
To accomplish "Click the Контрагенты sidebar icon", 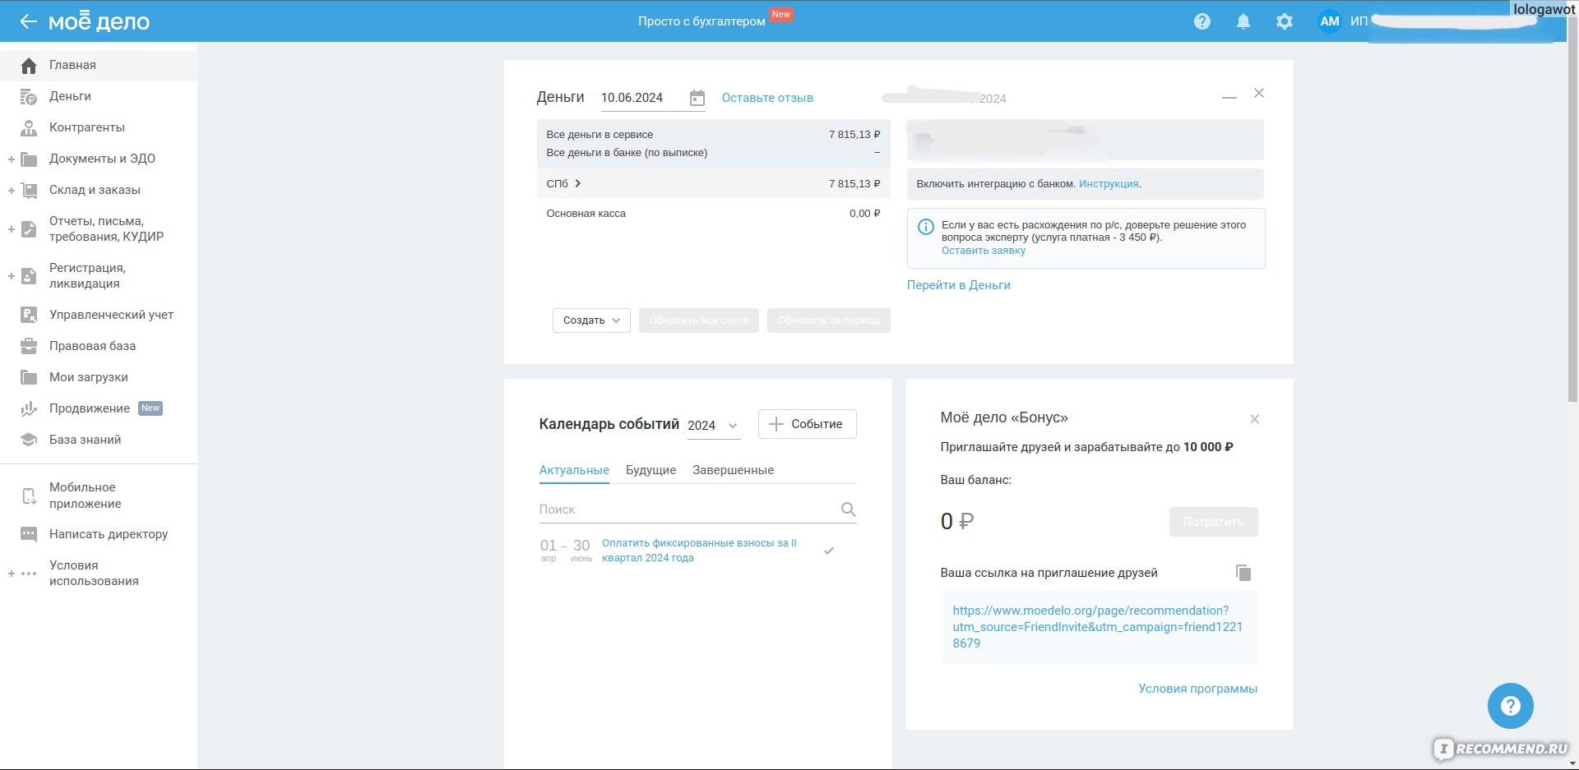I will pyautogui.click(x=29, y=128).
